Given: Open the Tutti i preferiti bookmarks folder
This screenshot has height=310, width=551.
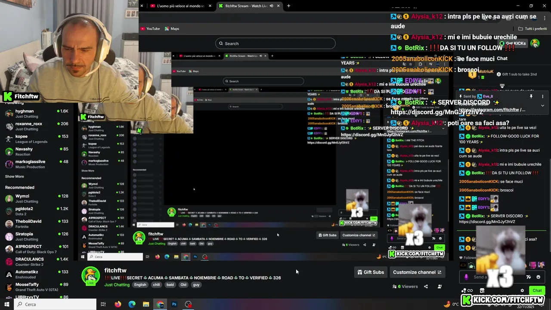Looking at the screenshot, I should 532,28.
